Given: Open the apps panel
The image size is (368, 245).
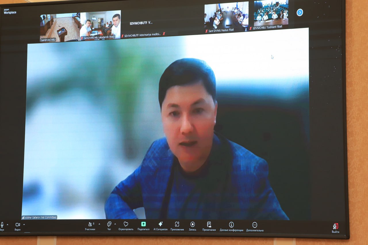Looking at the screenshot, I should coord(177,226).
